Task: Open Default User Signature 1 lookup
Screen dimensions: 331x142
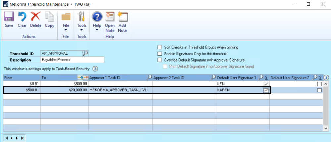Action: point(261,78)
